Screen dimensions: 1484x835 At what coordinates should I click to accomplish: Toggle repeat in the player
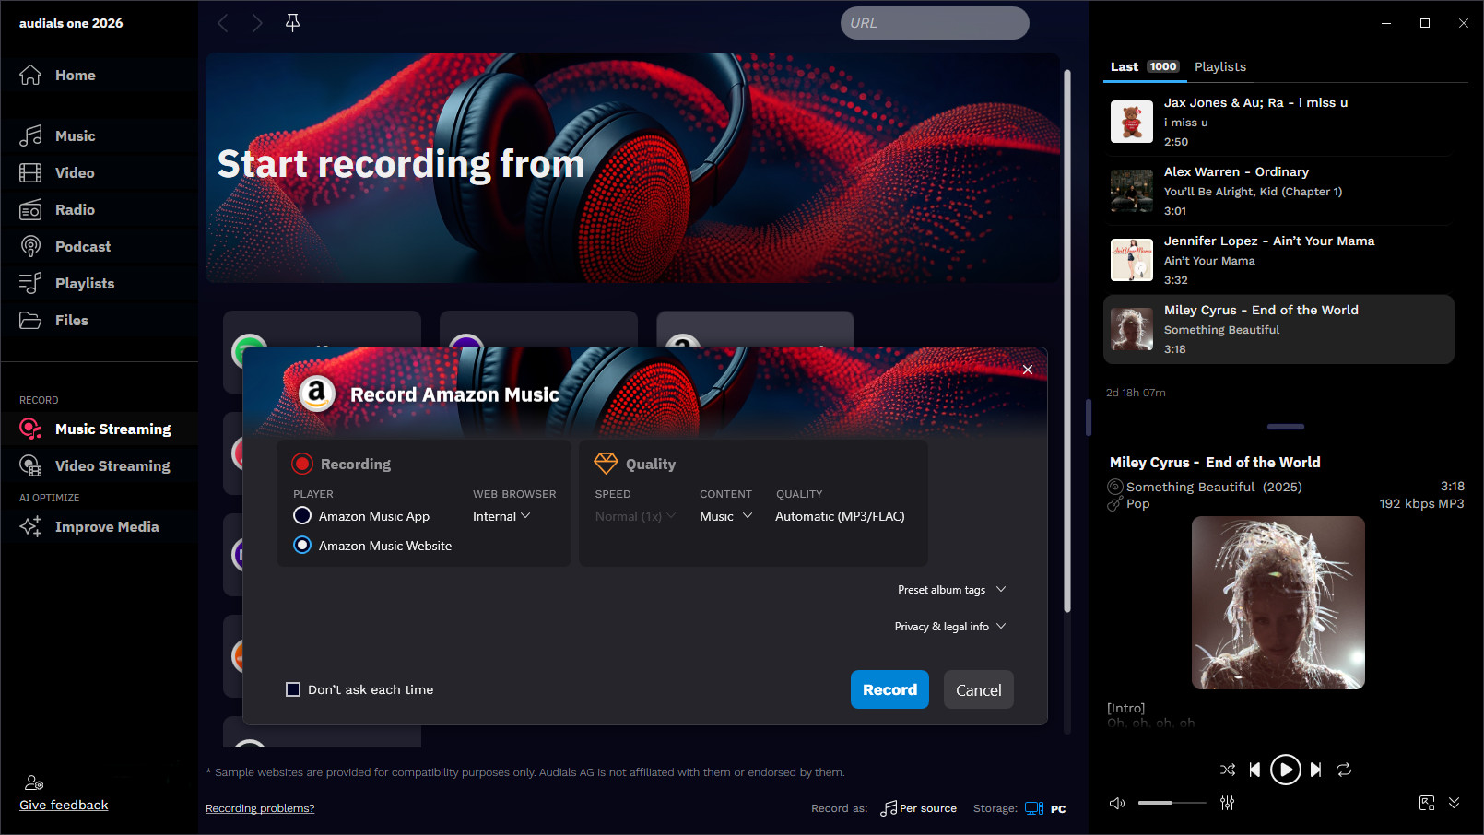[x=1344, y=769]
